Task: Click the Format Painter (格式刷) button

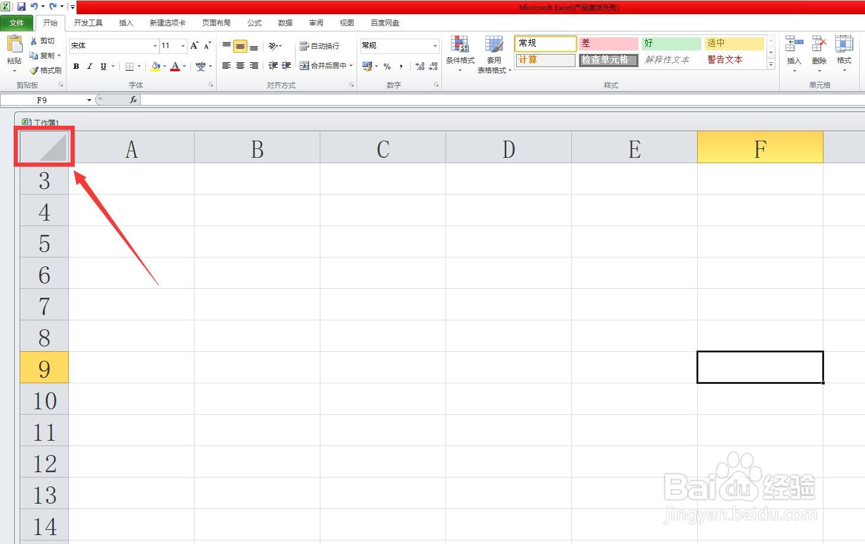Action: (x=46, y=70)
